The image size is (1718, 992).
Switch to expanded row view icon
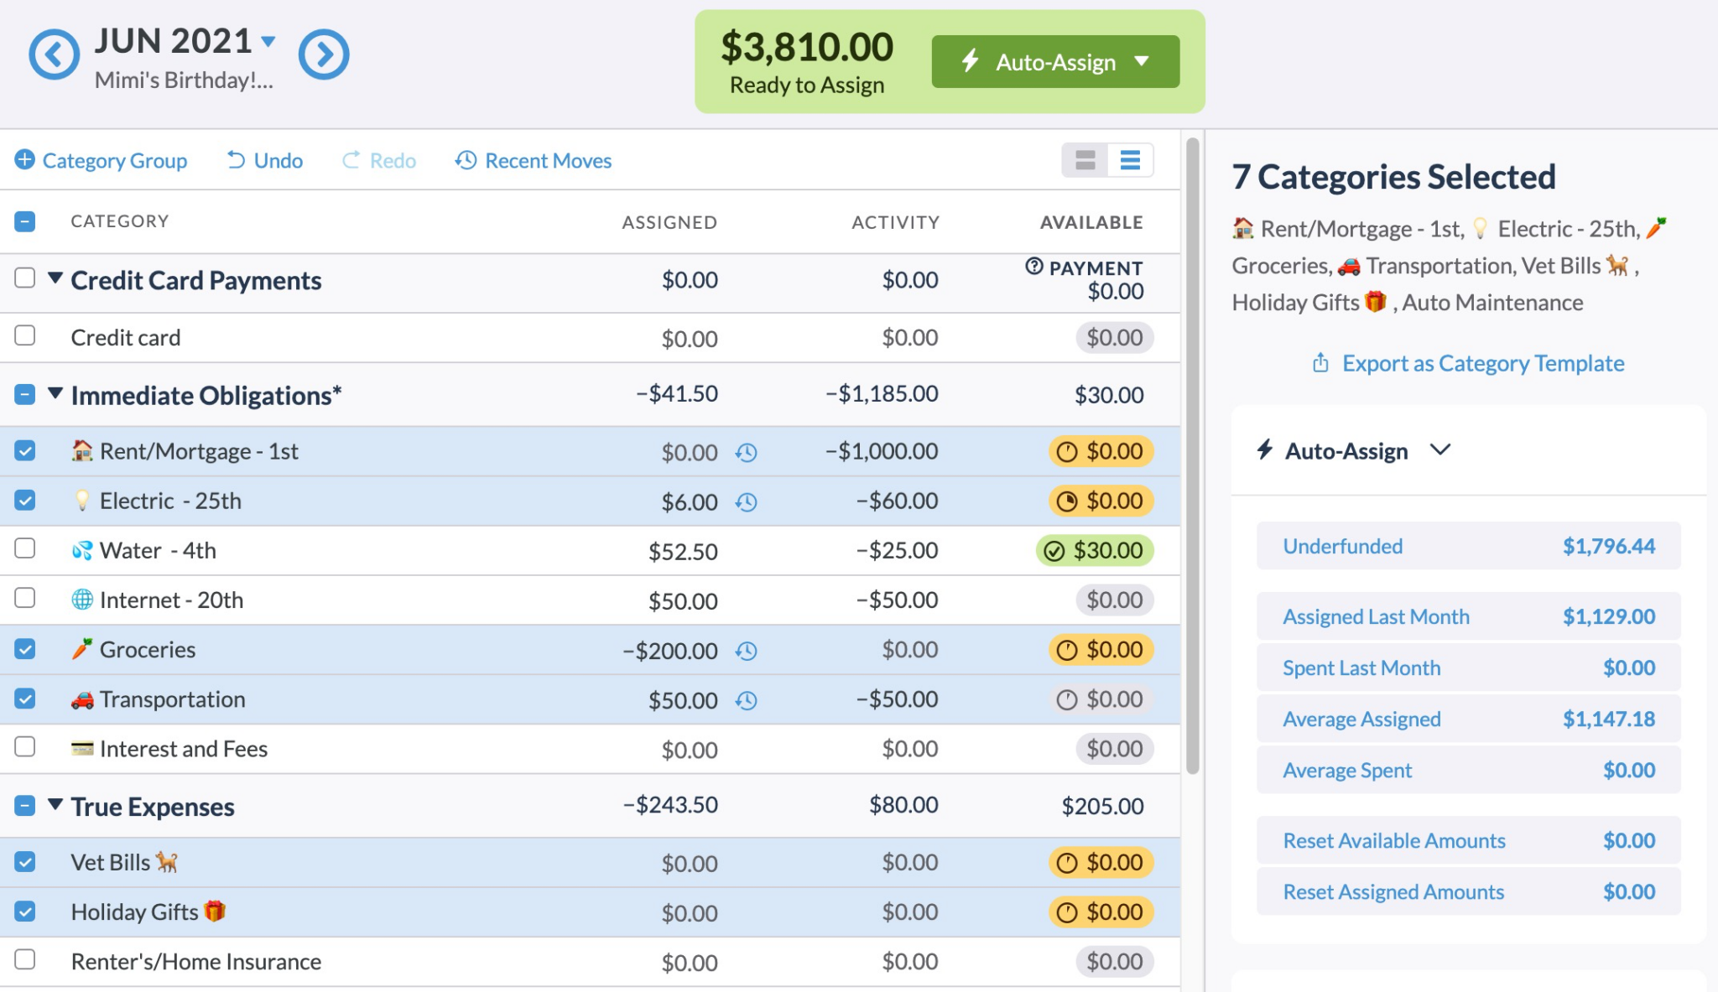[1085, 160]
